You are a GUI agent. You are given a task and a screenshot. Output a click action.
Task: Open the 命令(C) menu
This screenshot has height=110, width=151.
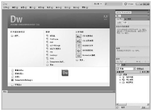[59, 7]
